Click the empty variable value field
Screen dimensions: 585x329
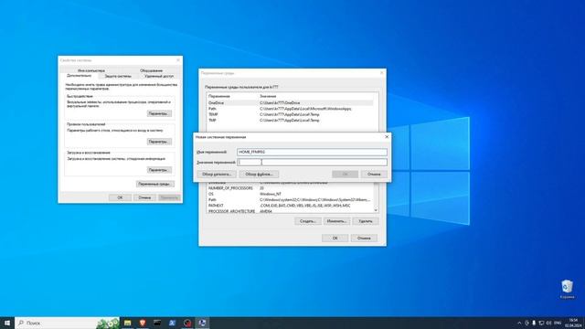pos(312,163)
